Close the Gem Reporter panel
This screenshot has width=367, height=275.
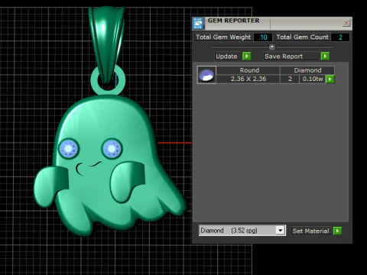346,23
